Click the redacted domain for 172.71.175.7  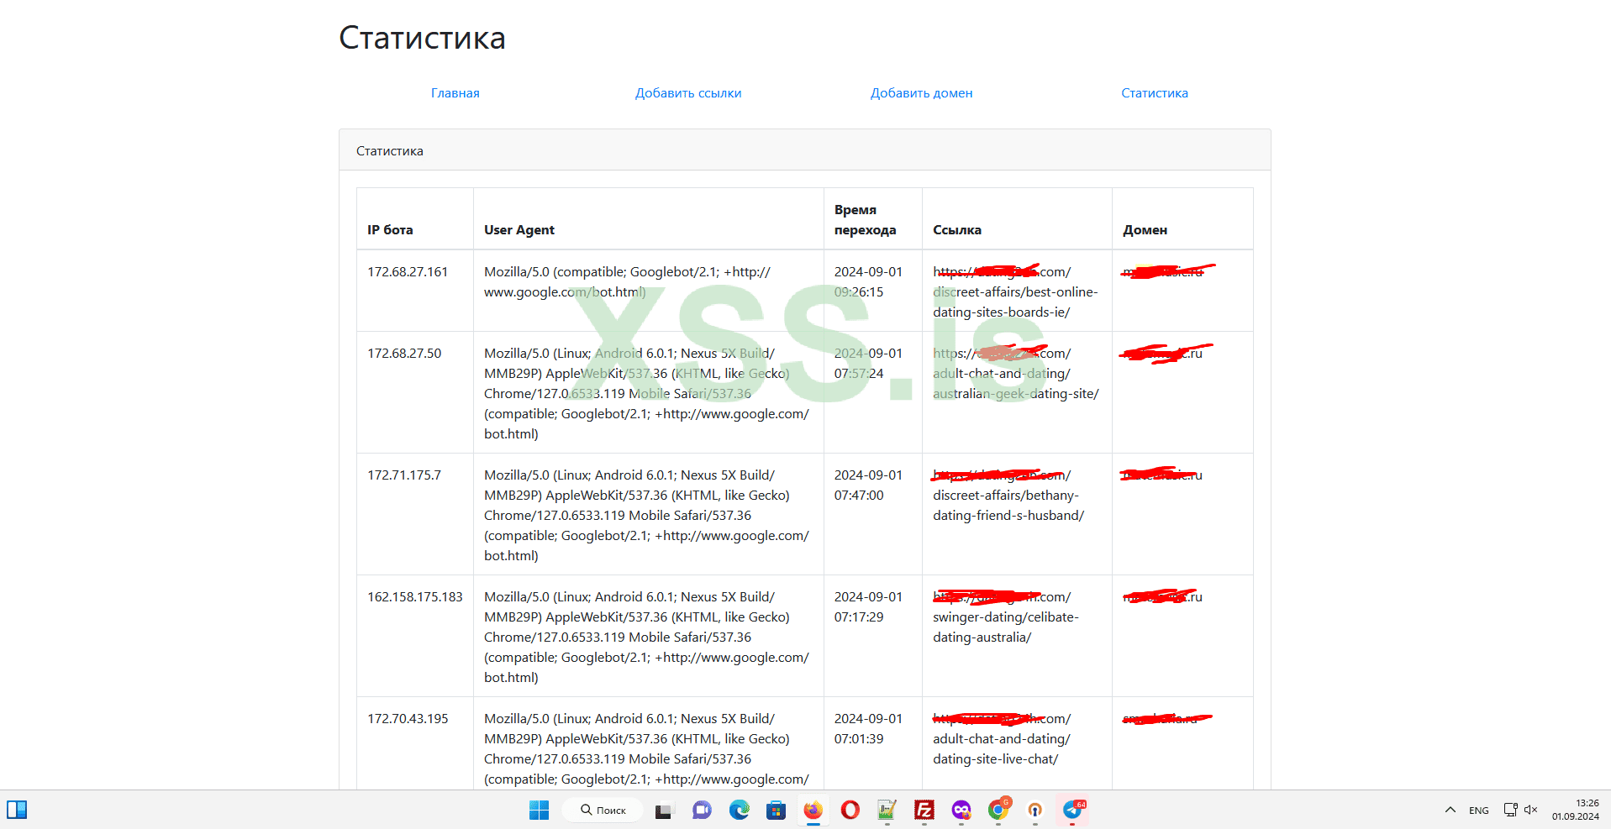[1162, 475]
